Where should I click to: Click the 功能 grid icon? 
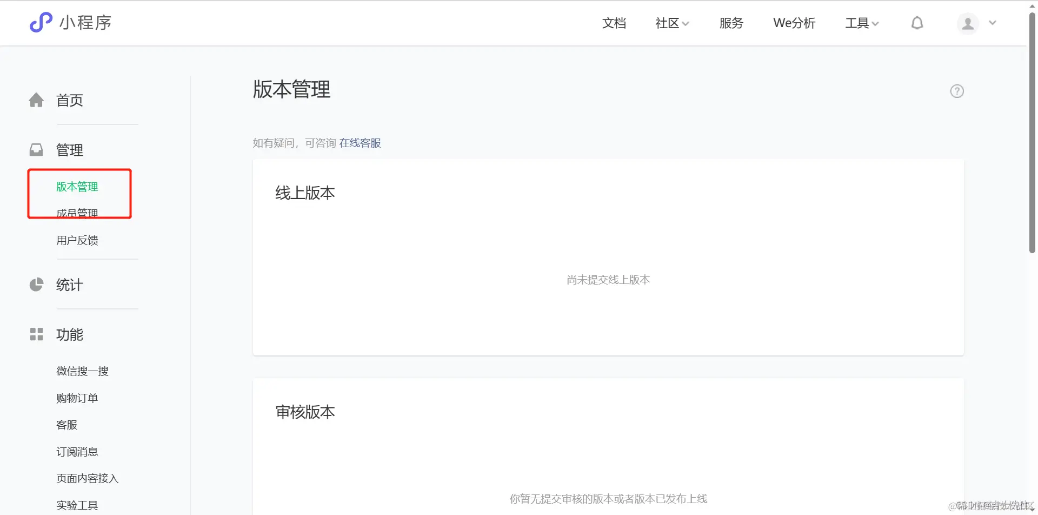pyautogui.click(x=36, y=334)
